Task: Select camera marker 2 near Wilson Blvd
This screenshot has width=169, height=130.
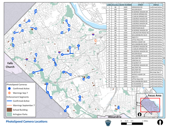Action: click(x=42, y=70)
